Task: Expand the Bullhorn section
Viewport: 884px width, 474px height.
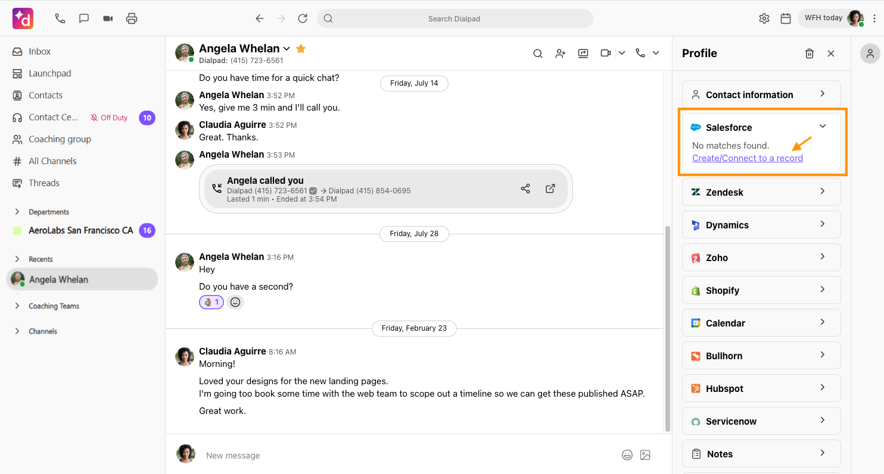Action: click(761, 356)
